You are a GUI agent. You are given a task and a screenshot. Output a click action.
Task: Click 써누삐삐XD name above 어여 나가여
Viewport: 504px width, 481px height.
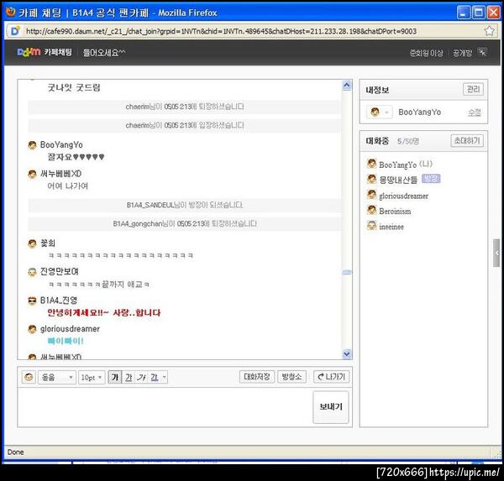[60, 174]
